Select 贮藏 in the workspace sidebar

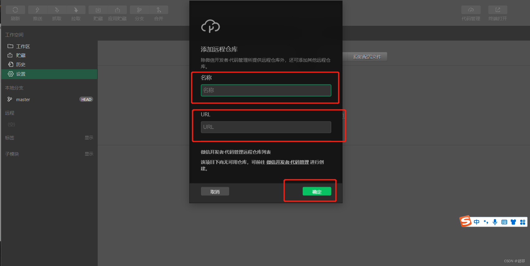[x=49, y=55]
